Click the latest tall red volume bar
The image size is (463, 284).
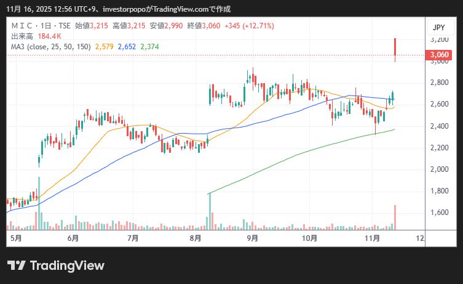(395, 217)
